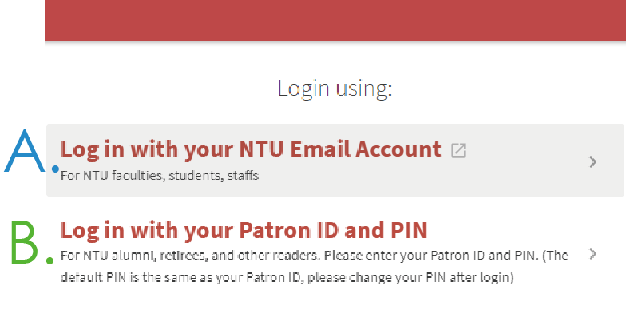Click the 'Login using:' heading

pyautogui.click(x=335, y=89)
